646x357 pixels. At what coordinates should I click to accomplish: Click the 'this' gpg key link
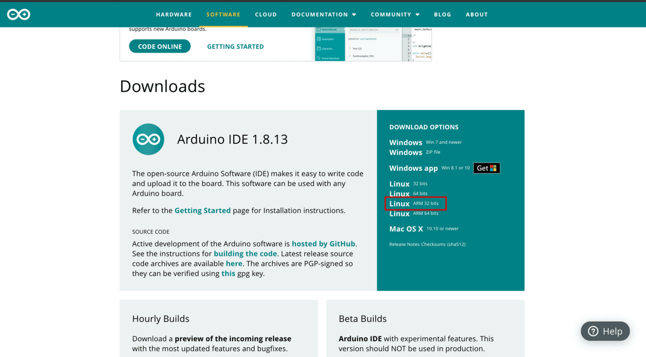click(x=228, y=274)
